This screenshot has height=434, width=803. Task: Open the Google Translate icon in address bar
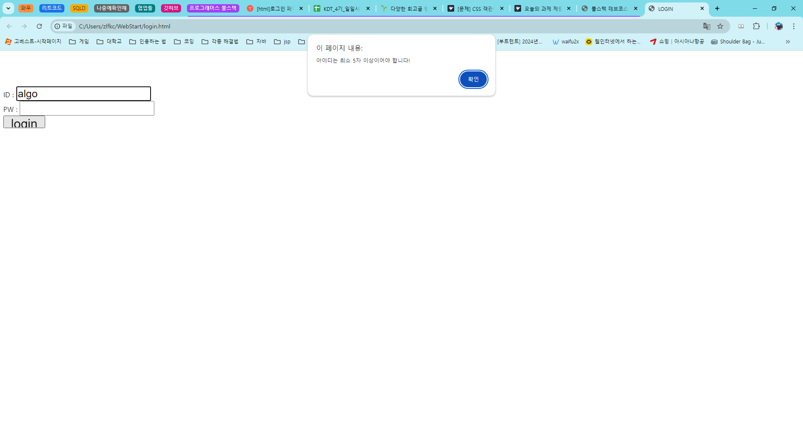click(x=707, y=26)
